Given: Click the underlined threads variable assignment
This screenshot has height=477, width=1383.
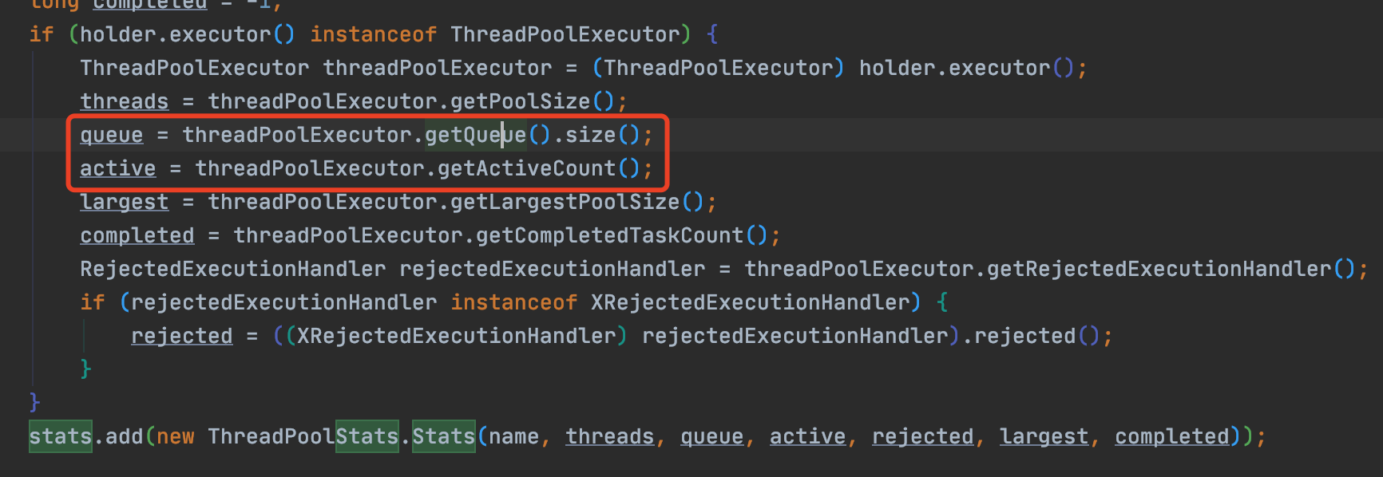Looking at the screenshot, I should click(124, 101).
